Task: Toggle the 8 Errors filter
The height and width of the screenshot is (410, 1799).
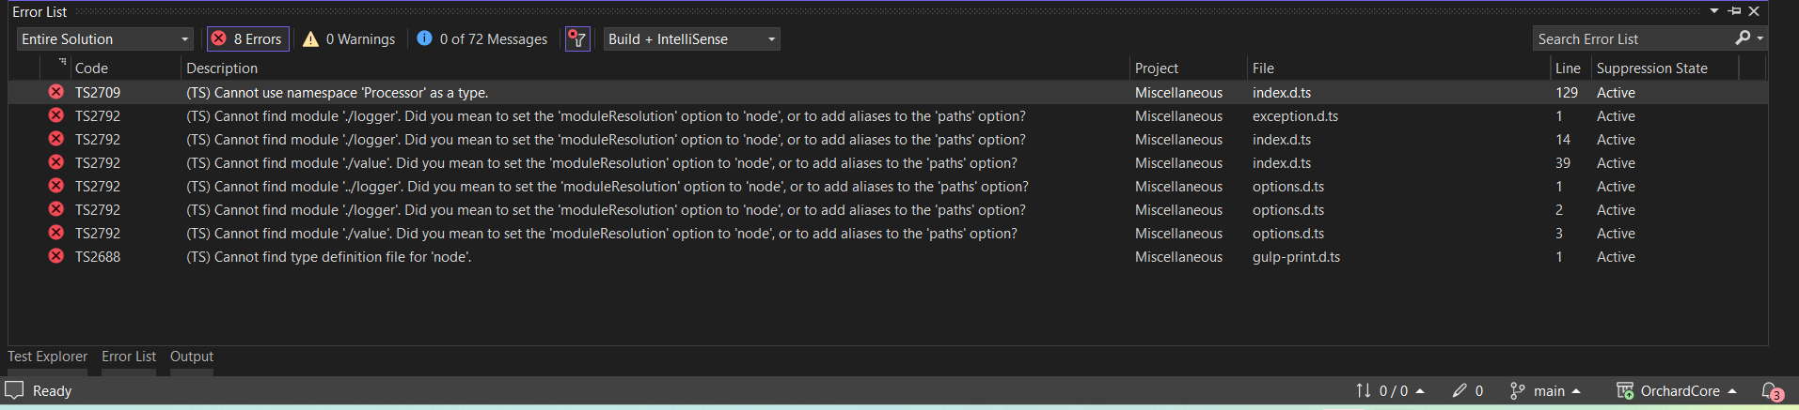Action: [247, 39]
